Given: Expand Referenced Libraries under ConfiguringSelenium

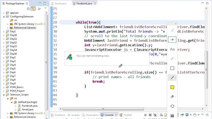Looking at the screenshot, I should point(8,28).
